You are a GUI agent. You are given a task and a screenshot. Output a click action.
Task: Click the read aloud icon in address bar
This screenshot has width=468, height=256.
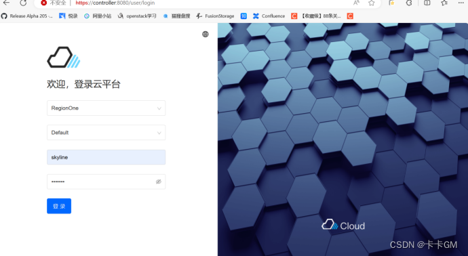356,3
